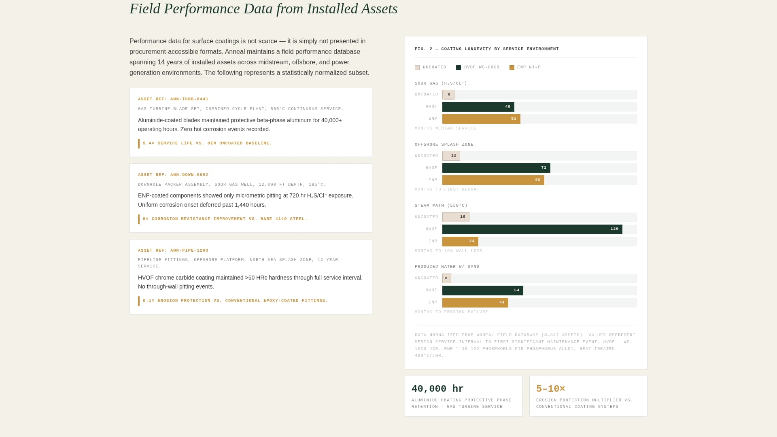The image size is (777, 437).
Task: Click the Fig. 2 Coating Longevity chart title
Action: [486, 49]
